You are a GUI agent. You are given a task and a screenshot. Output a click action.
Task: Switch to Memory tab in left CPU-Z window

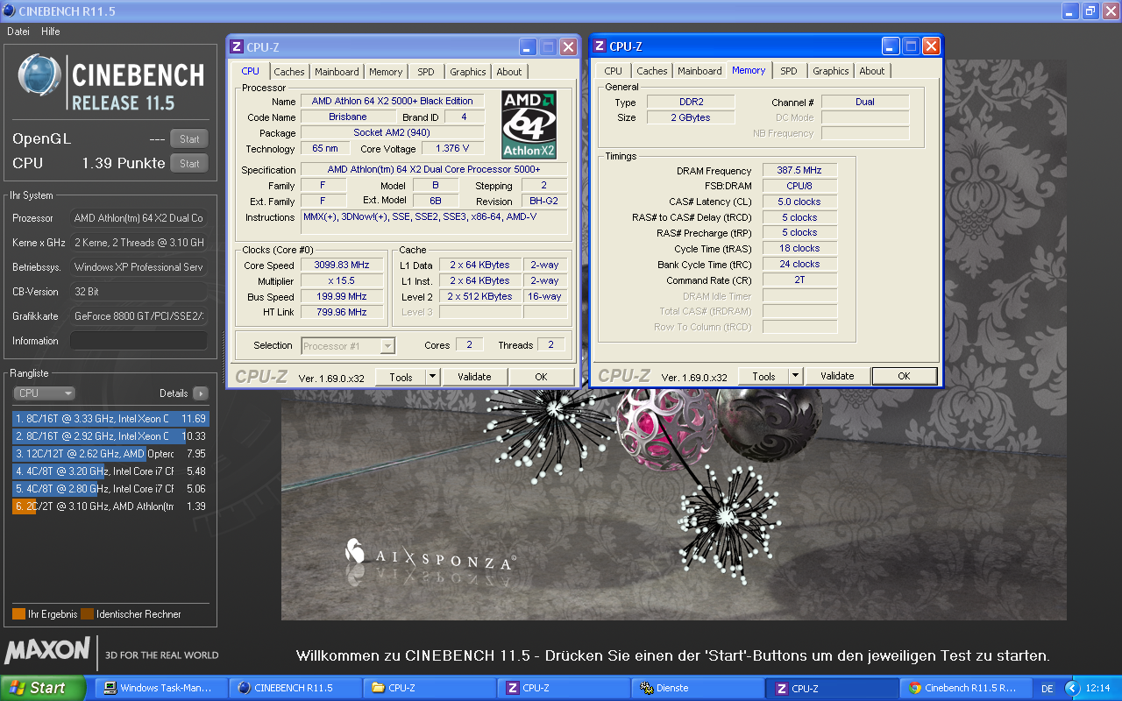tap(386, 72)
